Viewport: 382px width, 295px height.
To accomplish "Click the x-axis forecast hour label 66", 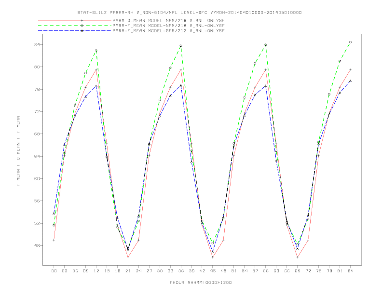I will [x=287, y=271].
